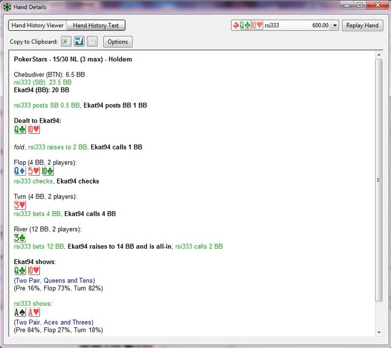
Task: Click the 3 of clubs river card
Action: coord(20,238)
